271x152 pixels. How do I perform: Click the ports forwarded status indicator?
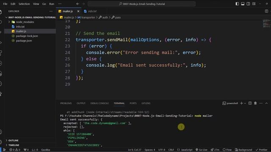click(x=26, y=150)
